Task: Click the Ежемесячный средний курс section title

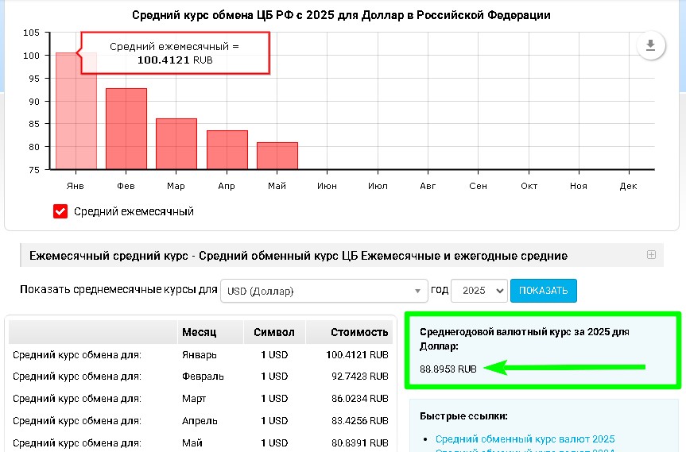Action: coord(298,256)
